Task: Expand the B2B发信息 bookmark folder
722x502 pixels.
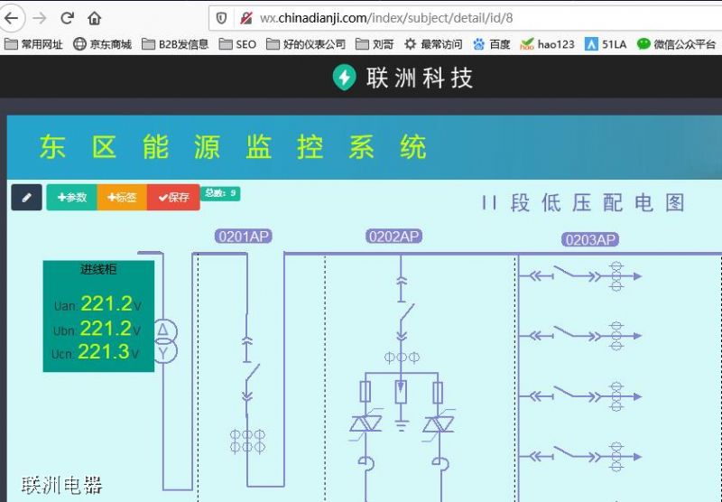Action: [x=176, y=43]
